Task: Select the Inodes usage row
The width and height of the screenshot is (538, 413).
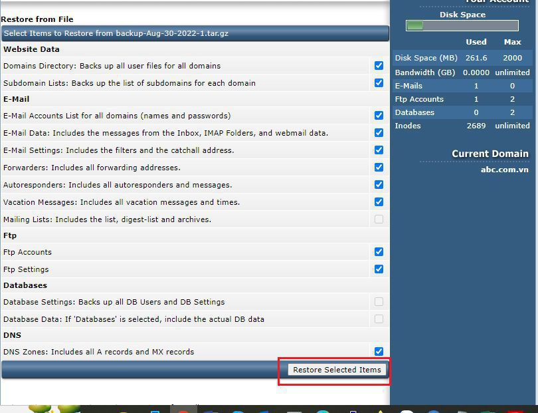Action: (462, 126)
